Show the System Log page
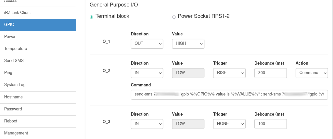Screen dimensions: 333x139 click(15, 85)
